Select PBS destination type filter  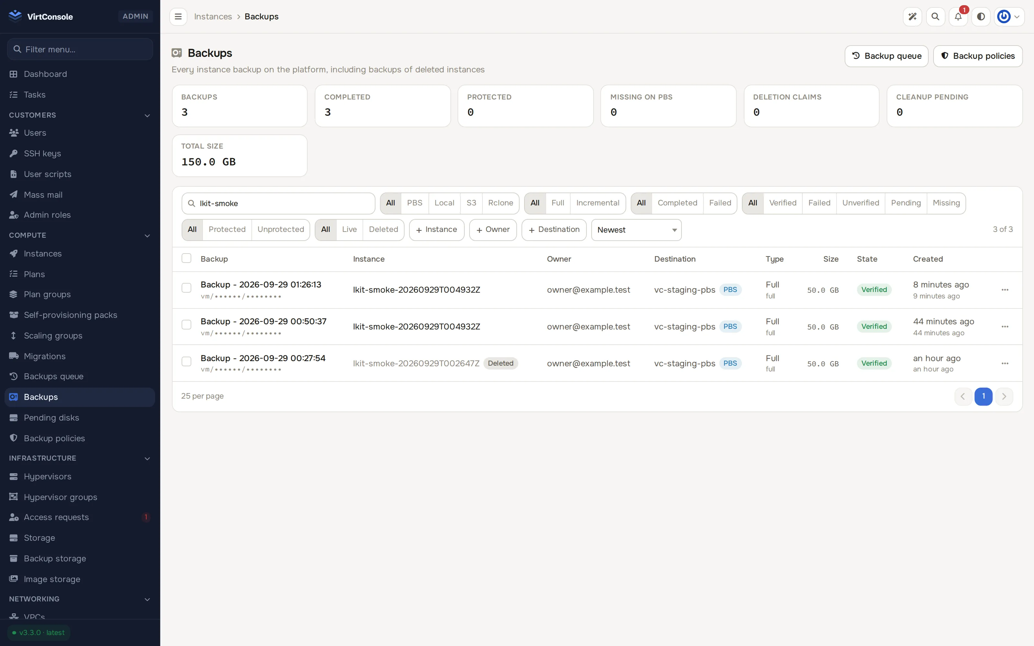415,203
